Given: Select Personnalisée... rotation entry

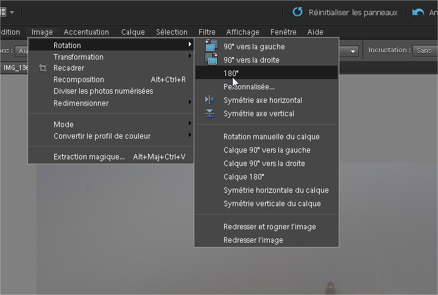Looking at the screenshot, I should point(249,87).
